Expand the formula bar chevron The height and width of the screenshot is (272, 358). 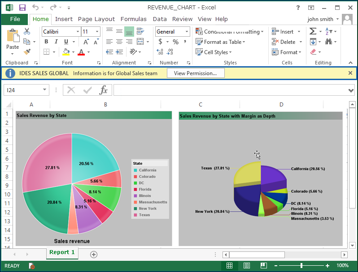(351, 90)
